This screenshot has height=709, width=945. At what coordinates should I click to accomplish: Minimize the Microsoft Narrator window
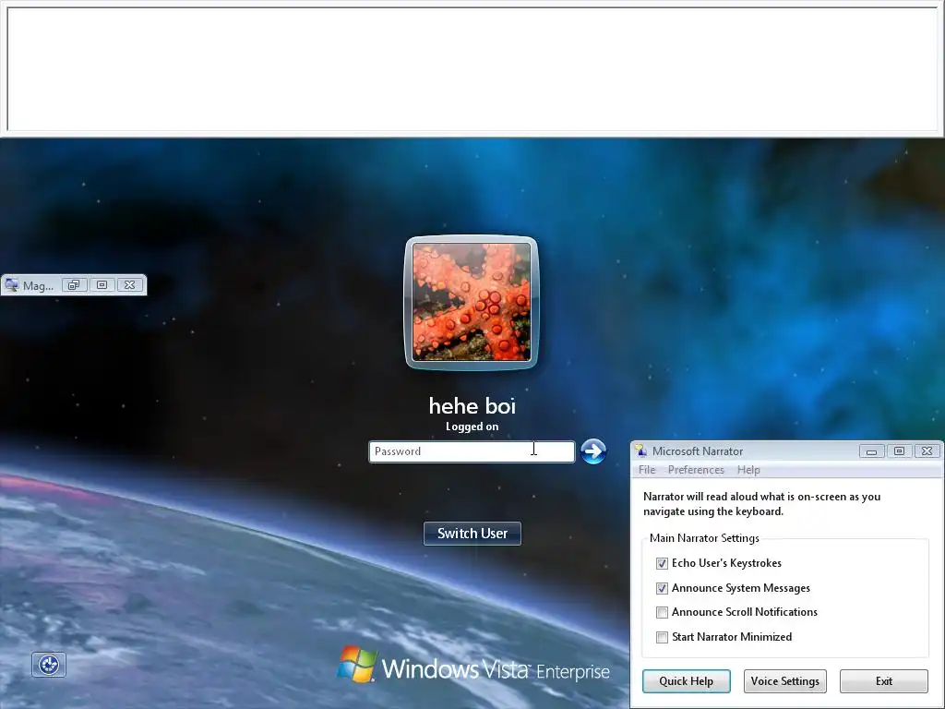click(871, 451)
